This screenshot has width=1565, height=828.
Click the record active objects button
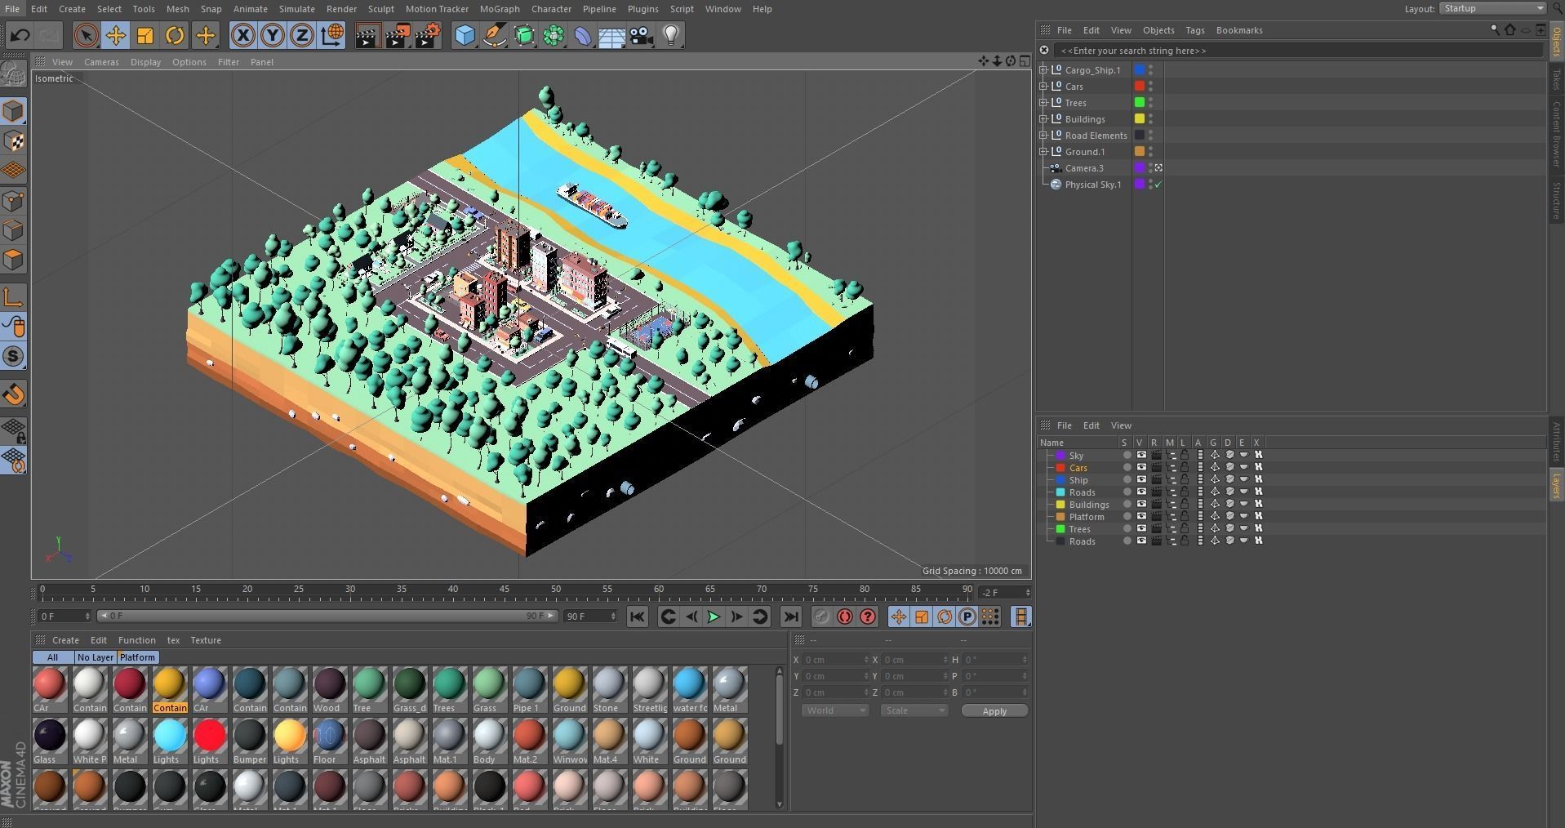[821, 617]
